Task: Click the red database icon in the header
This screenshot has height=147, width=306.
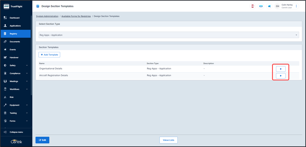Action: click(253, 6)
